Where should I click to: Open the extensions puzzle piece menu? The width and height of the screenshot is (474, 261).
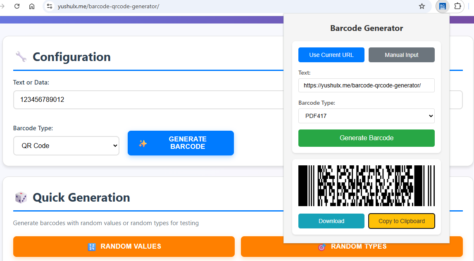(457, 6)
